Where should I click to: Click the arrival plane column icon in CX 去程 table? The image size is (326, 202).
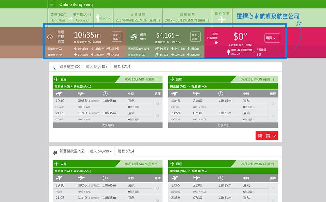pos(81,93)
